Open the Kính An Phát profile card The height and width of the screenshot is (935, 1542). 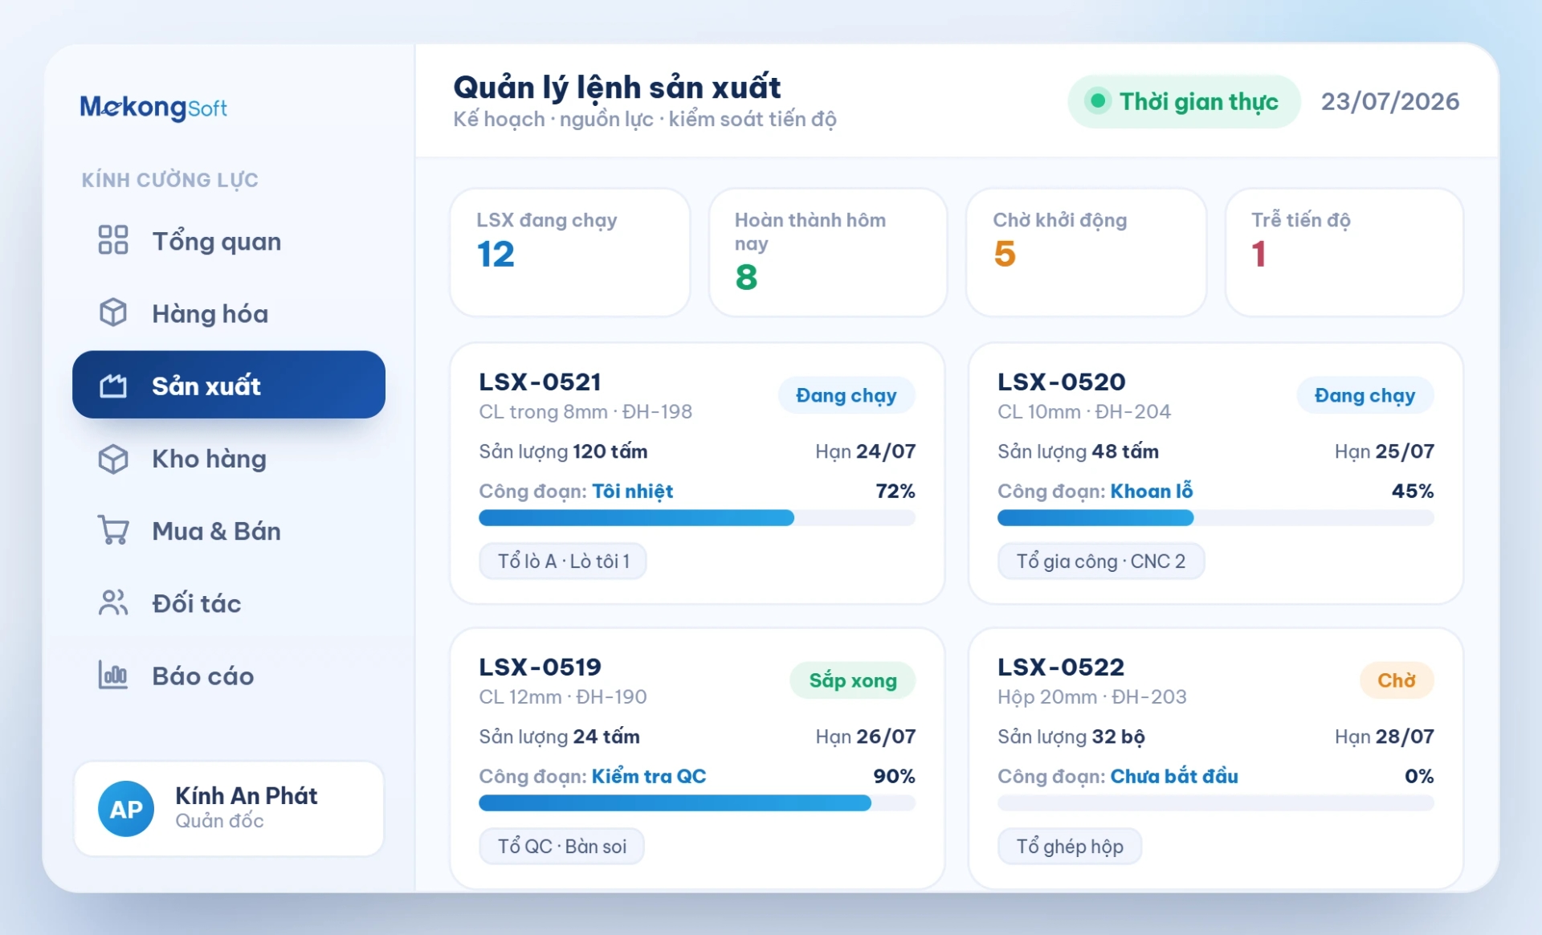pyautogui.click(x=229, y=809)
